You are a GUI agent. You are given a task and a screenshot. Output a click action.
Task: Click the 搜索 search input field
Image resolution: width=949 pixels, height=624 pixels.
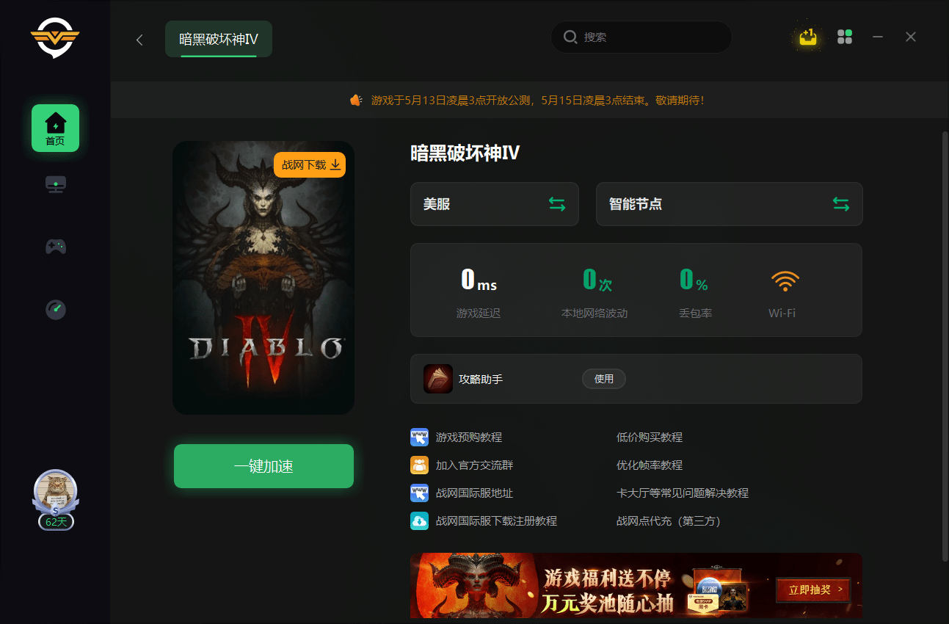coord(641,37)
